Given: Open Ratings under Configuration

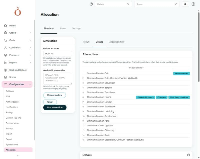Looking at the screenshot, I should (x=9, y=113).
